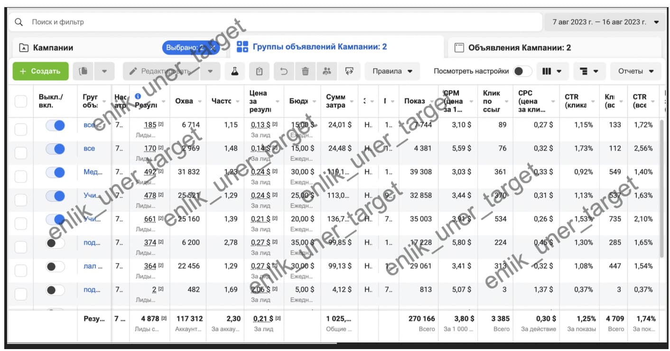670x351 pixels.
Task: Turn off switch for row with 661 results
Action: point(55,220)
